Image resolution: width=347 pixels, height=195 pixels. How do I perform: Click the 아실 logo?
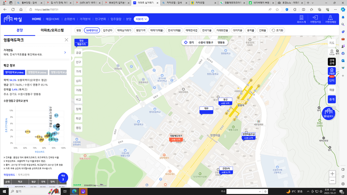(x=13, y=19)
